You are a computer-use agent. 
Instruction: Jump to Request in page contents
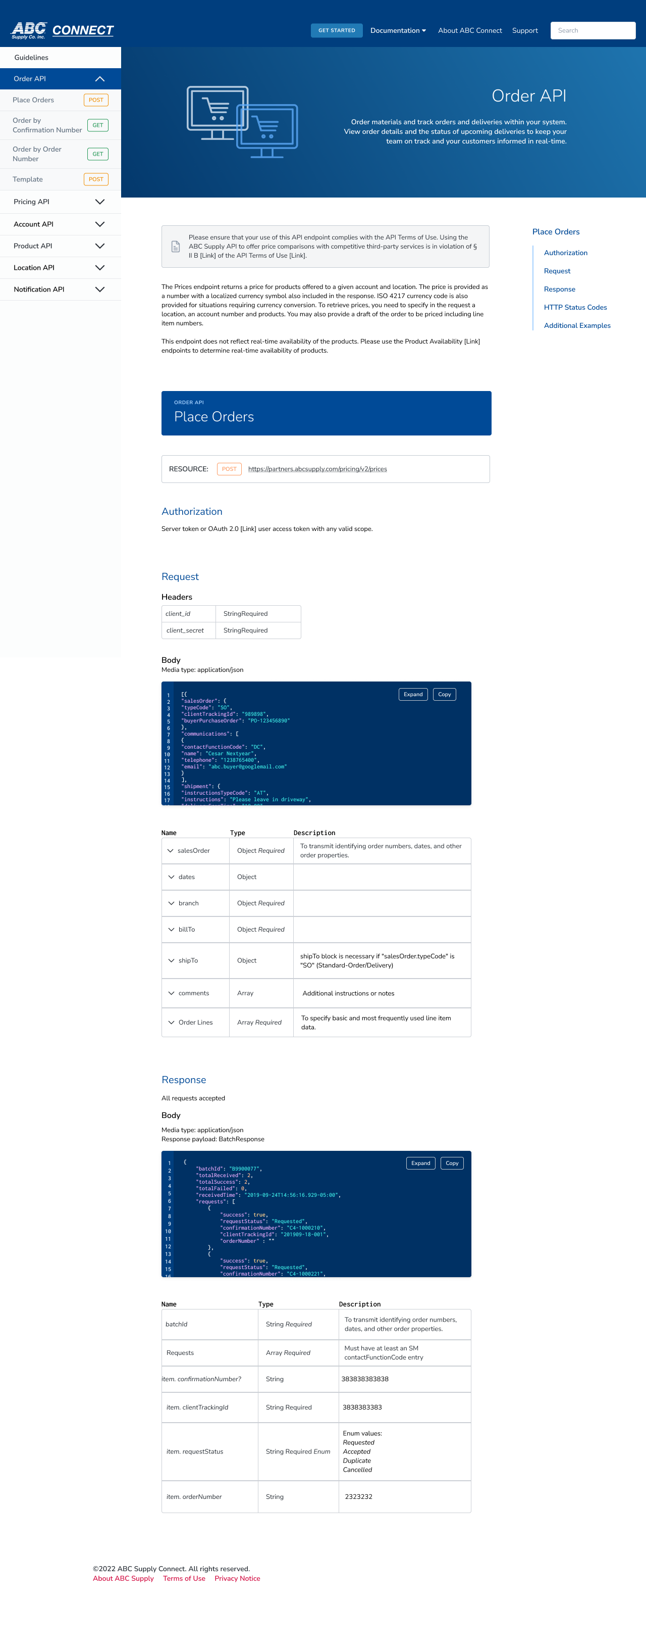(x=557, y=271)
